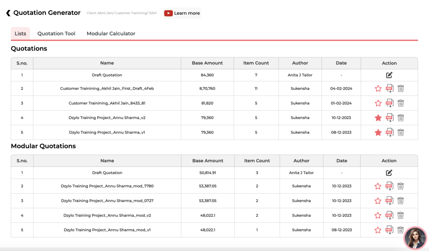Screen dimensions: 429x251
Task: Download PDF for Annu Sharma_mod_7780 quotation
Action: click(389, 186)
